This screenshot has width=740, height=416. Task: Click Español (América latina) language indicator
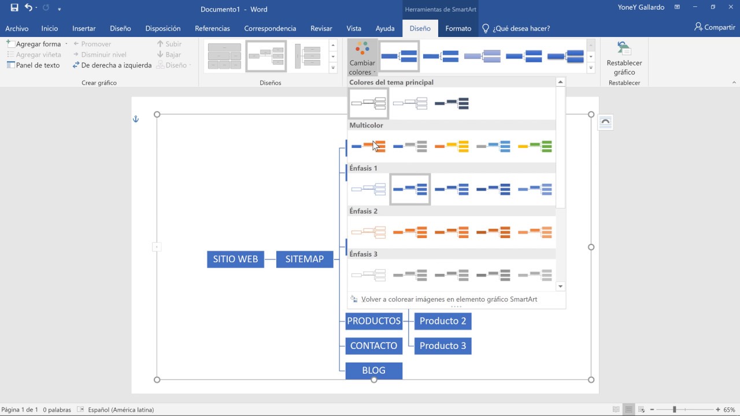(x=121, y=410)
